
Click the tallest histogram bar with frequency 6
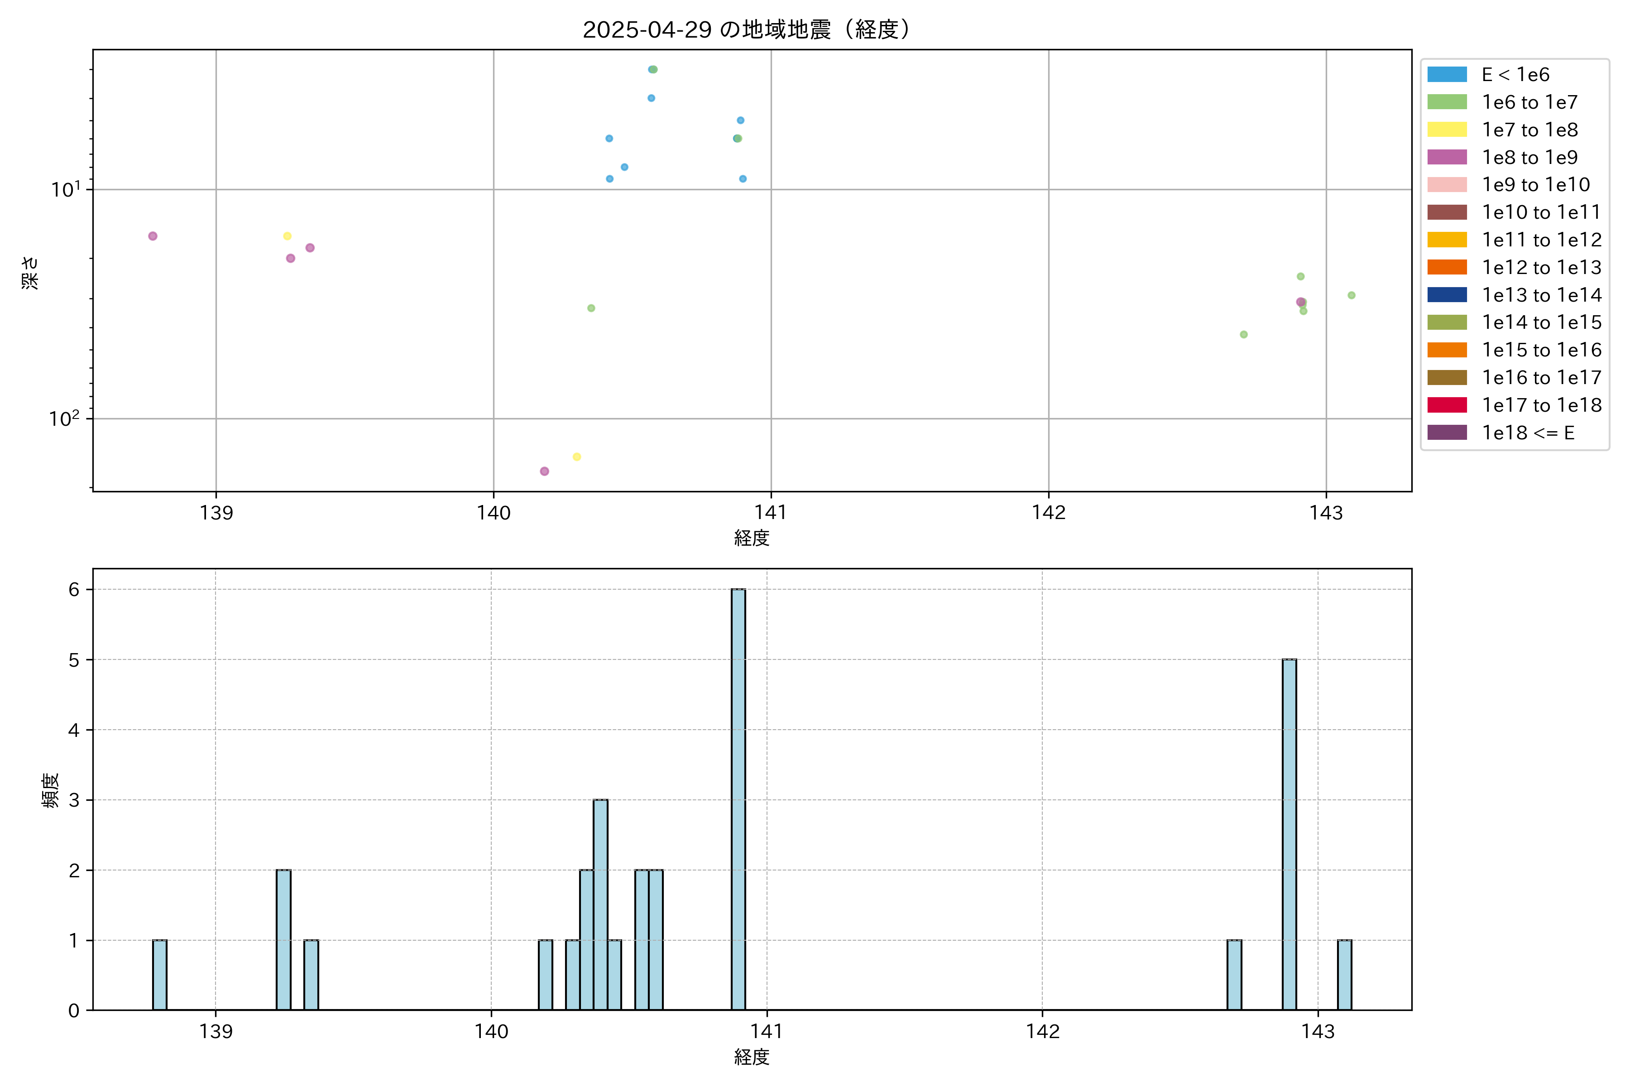pyautogui.click(x=738, y=797)
